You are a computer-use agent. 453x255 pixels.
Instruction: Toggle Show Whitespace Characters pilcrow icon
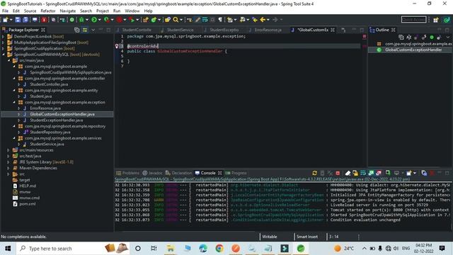click(x=220, y=20)
